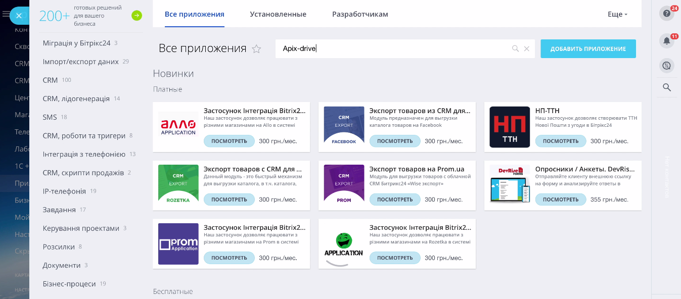Open notifications bell icon
Image resolution: width=681 pixels, height=299 pixels.
tap(667, 41)
